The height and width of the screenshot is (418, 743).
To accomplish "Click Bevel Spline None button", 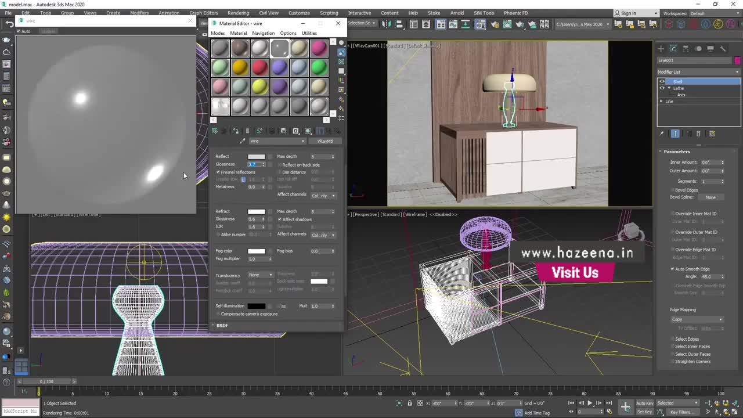I will pos(710,197).
